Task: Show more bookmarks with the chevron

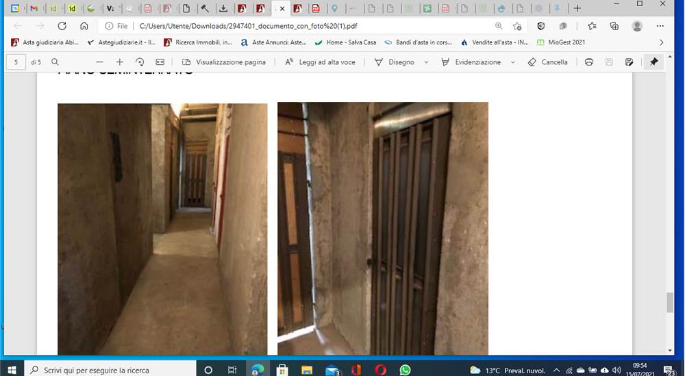Action: [662, 42]
